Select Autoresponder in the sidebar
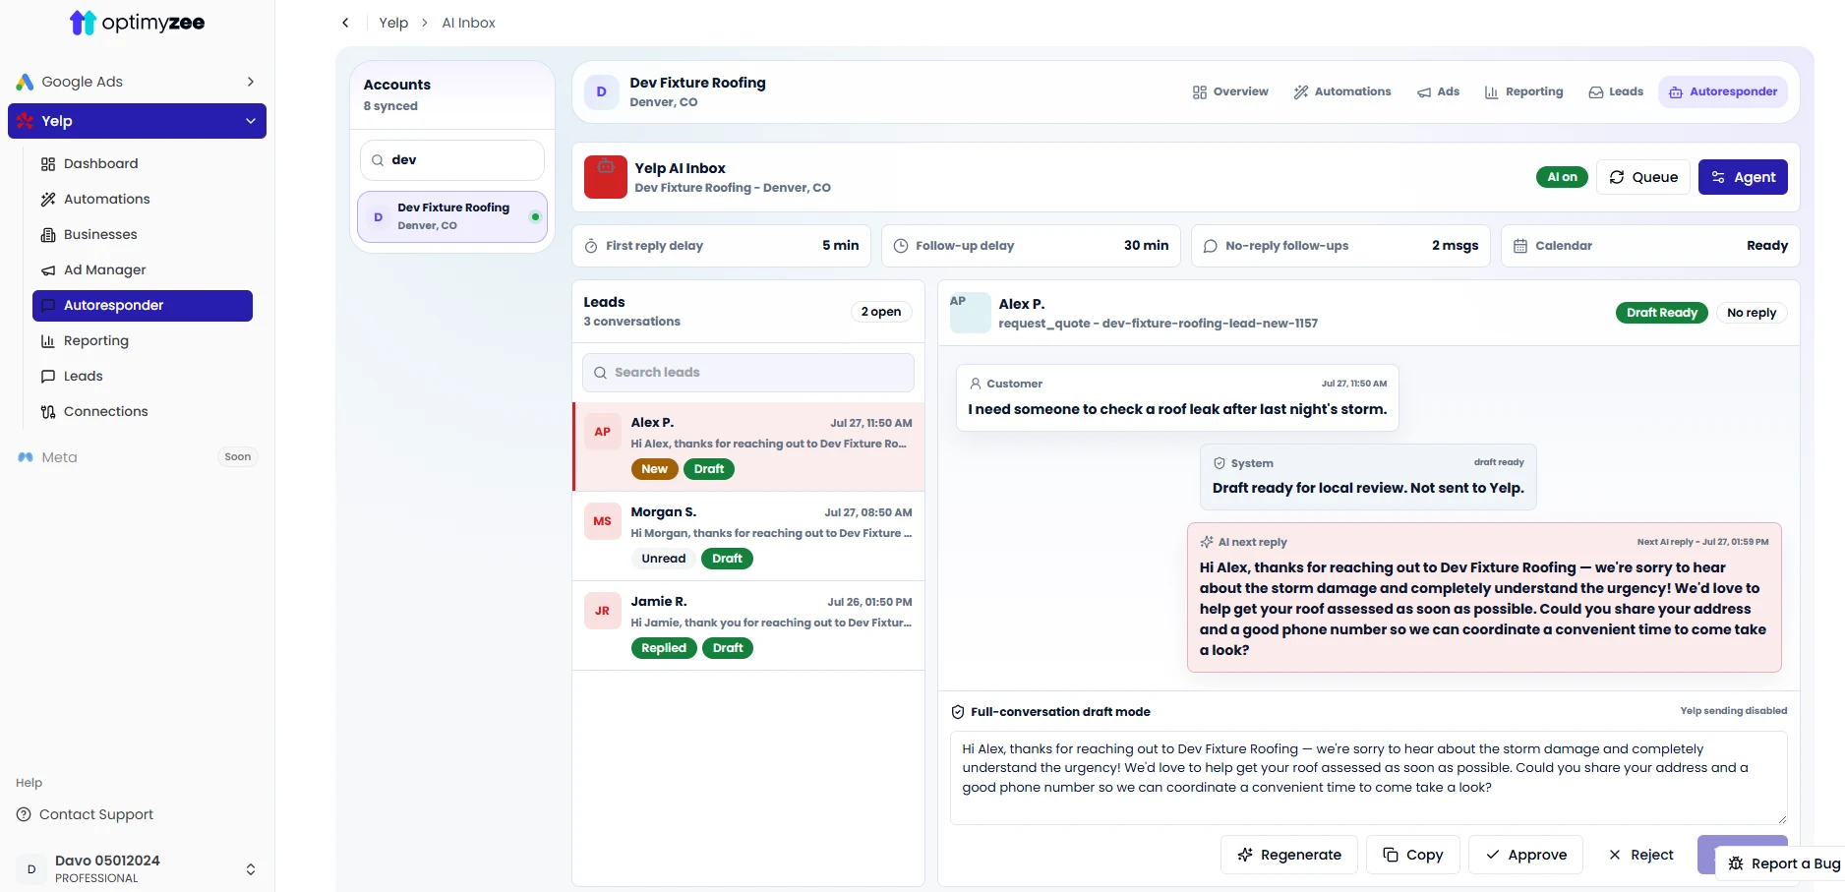Image resolution: width=1845 pixels, height=892 pixels. [143, 306]
